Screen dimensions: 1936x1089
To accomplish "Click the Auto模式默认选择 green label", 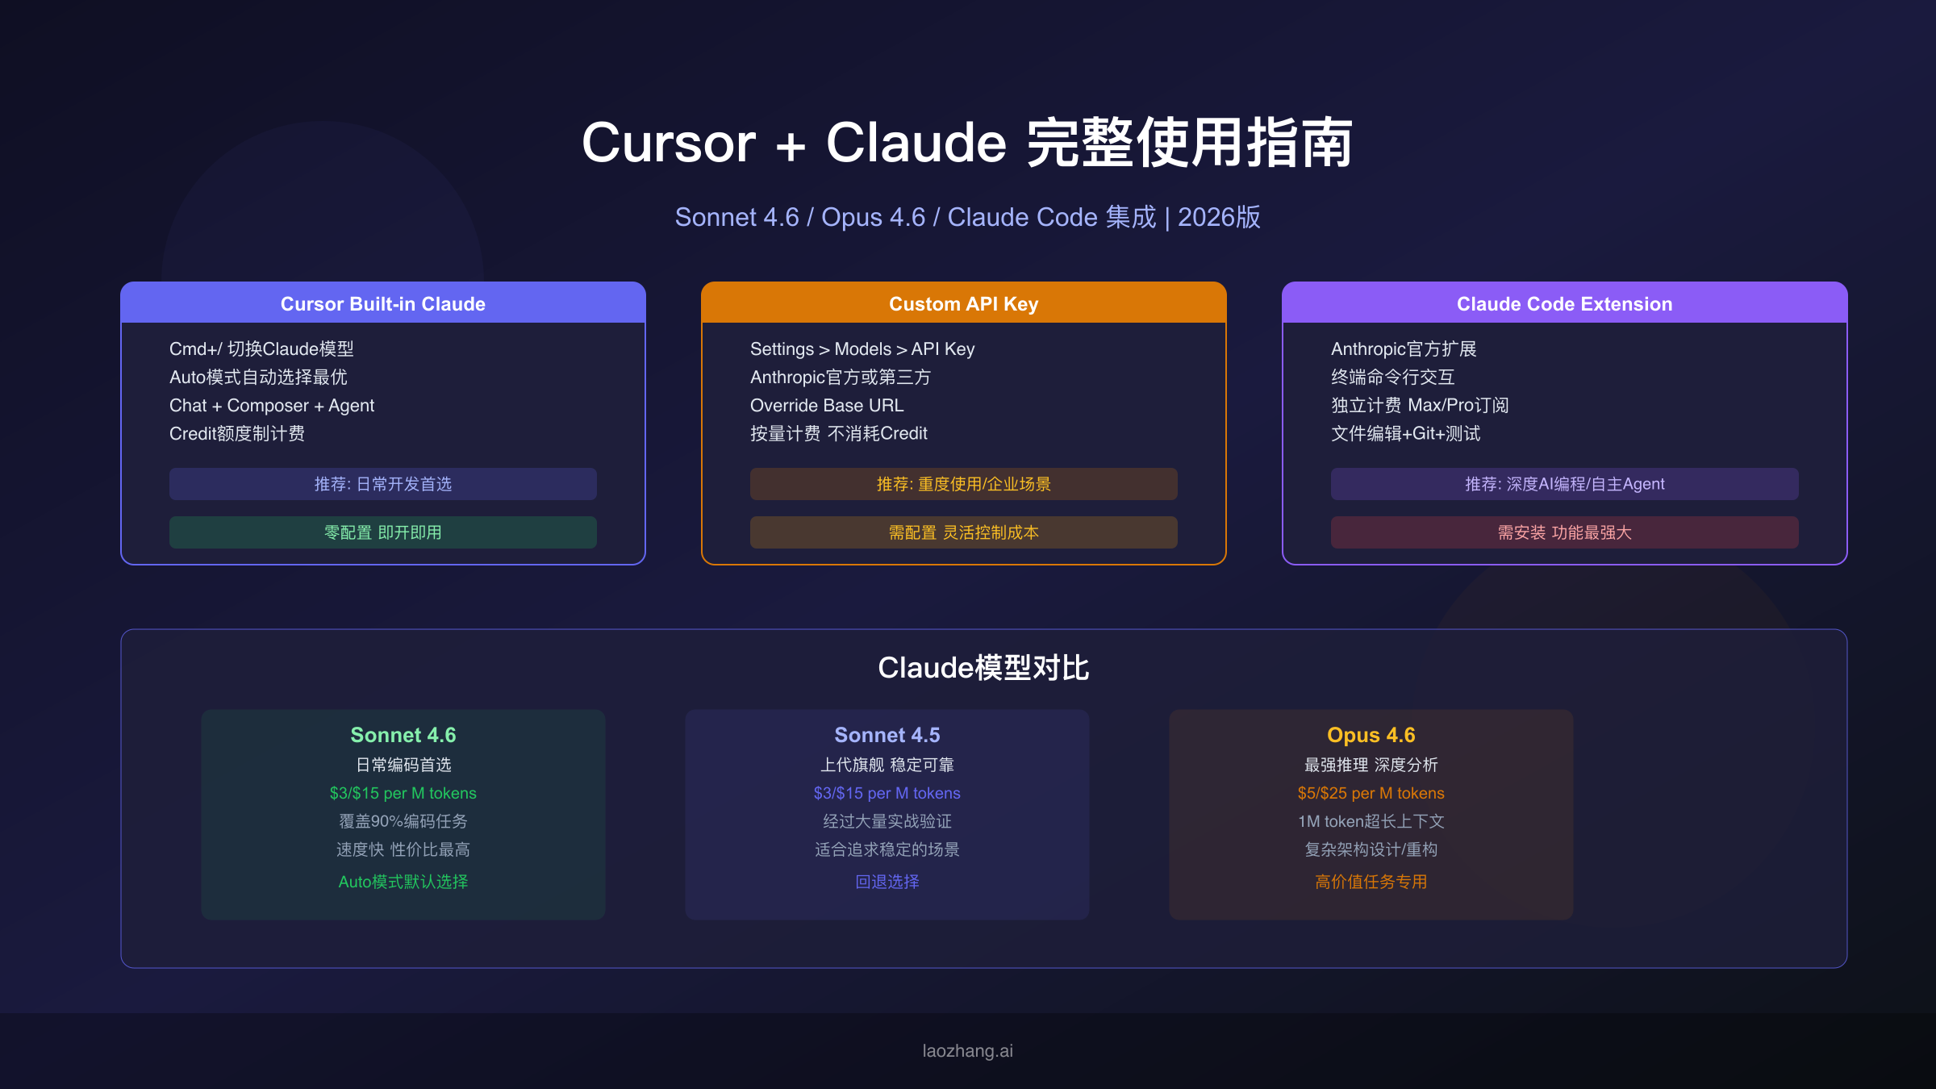I will click(x=403, y=882).
